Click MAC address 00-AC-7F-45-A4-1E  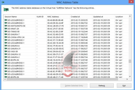tap(55, 46)
